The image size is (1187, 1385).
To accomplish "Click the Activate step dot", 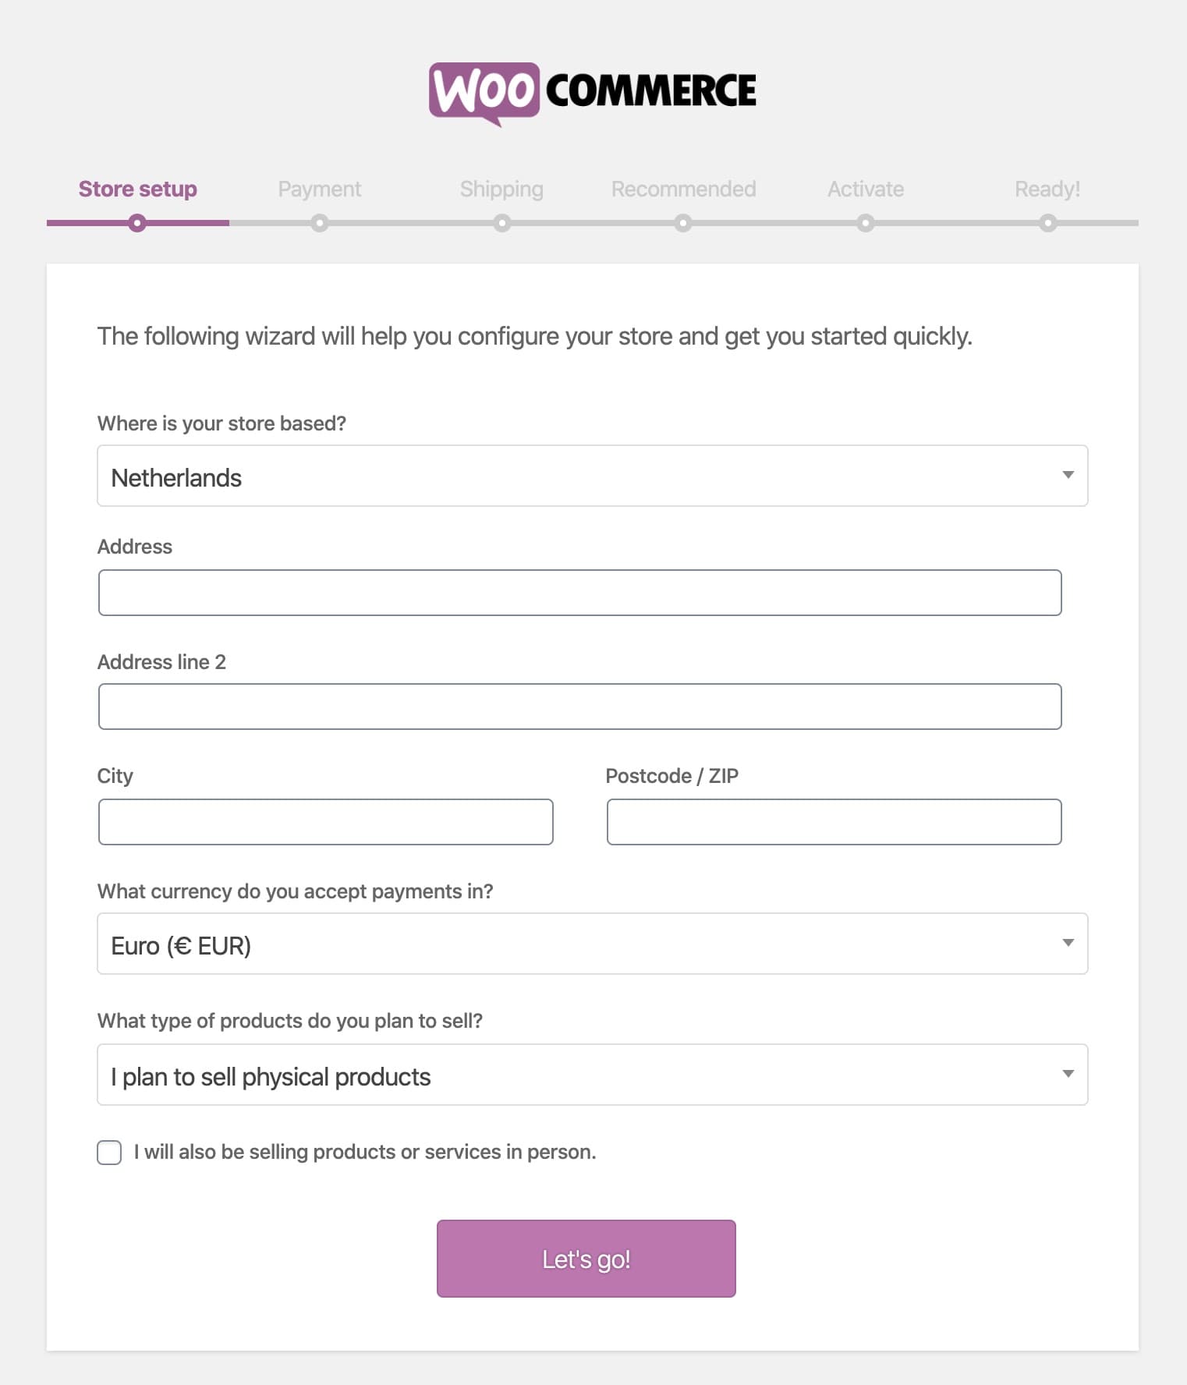I will click(865, 224).
